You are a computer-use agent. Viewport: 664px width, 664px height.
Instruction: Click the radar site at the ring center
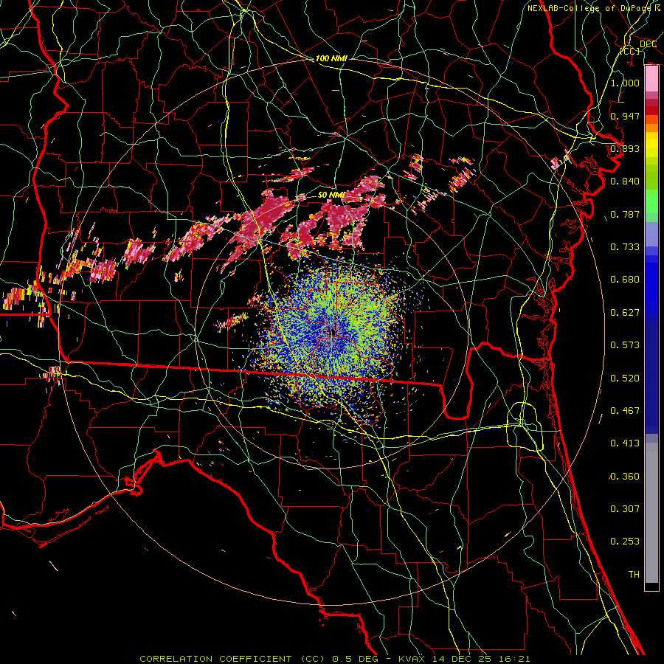333,333
